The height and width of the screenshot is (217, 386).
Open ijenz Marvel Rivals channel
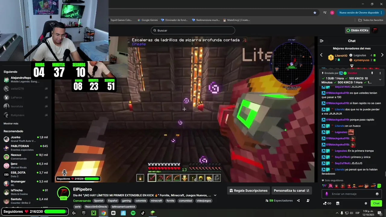pyautogui.click(x=26, y=165)
